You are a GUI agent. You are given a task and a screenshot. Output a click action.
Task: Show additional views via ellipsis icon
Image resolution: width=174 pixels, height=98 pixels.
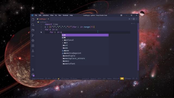point(33,56)
